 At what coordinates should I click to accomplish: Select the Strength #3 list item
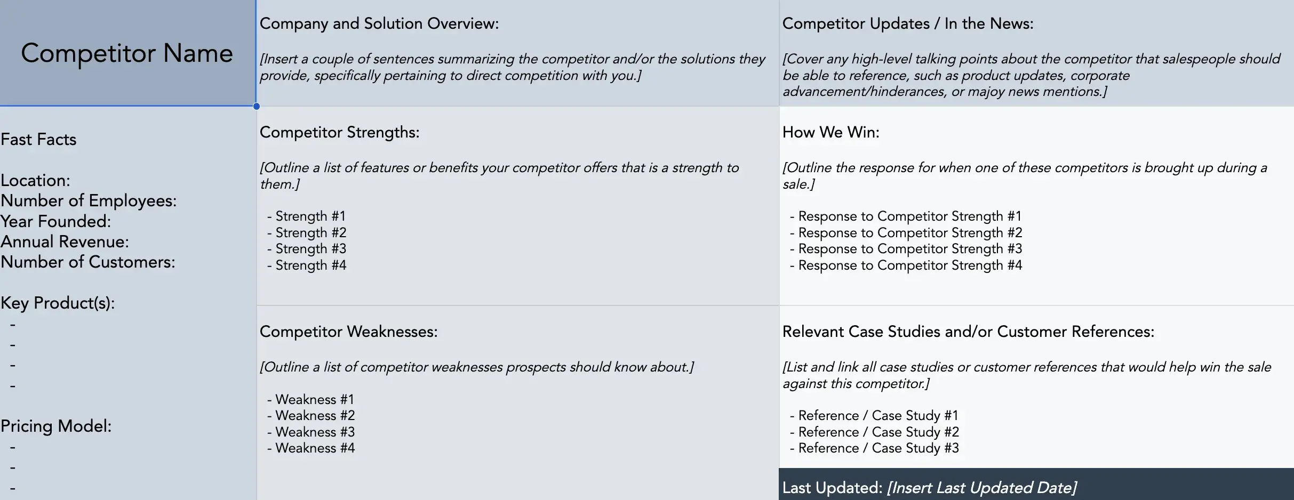click(310, 249)
